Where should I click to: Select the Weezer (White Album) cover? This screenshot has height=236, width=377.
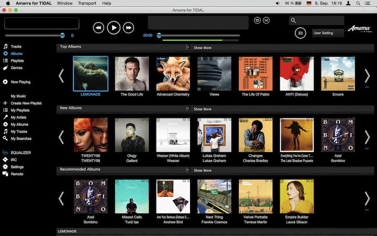click(x=173, y=135)
